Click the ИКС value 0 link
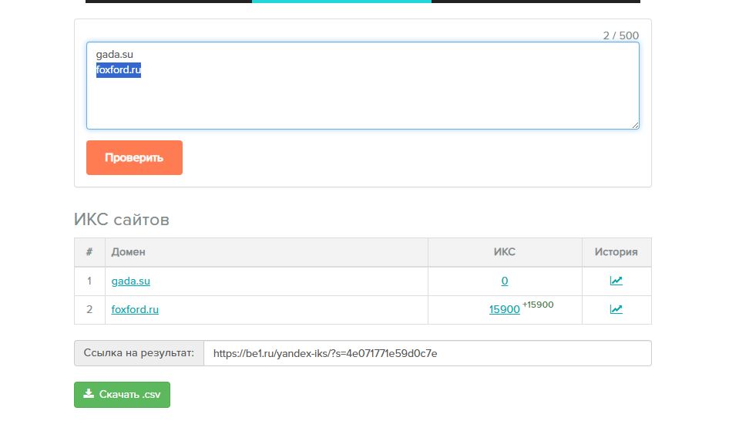The height and width of the screenshot is (421, 739). tap(505, 281)
